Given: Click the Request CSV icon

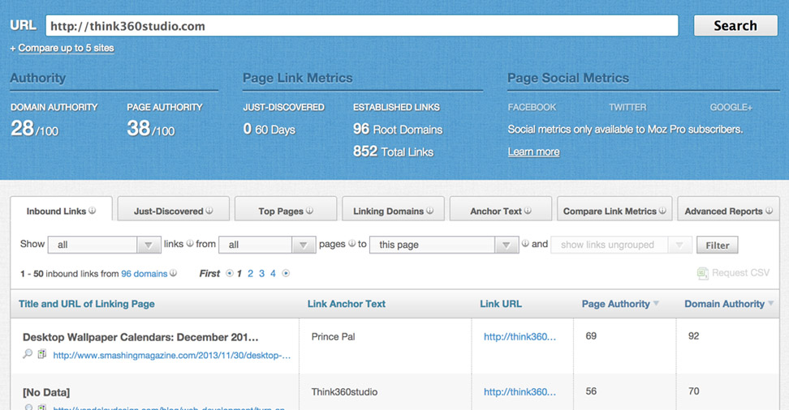Looking at the screenshot, I should point(702,274).
